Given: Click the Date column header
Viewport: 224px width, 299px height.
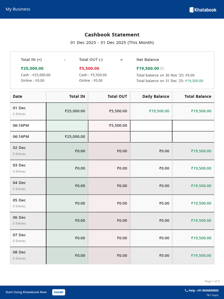Looking at the screenshot, I should (x=28, y=97).
